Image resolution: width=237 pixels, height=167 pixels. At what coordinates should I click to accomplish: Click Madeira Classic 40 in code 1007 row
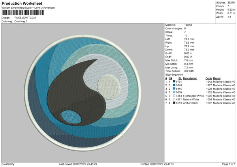point(224,103)
